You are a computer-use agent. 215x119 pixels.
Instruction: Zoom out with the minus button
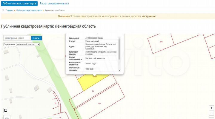(211, 113)
